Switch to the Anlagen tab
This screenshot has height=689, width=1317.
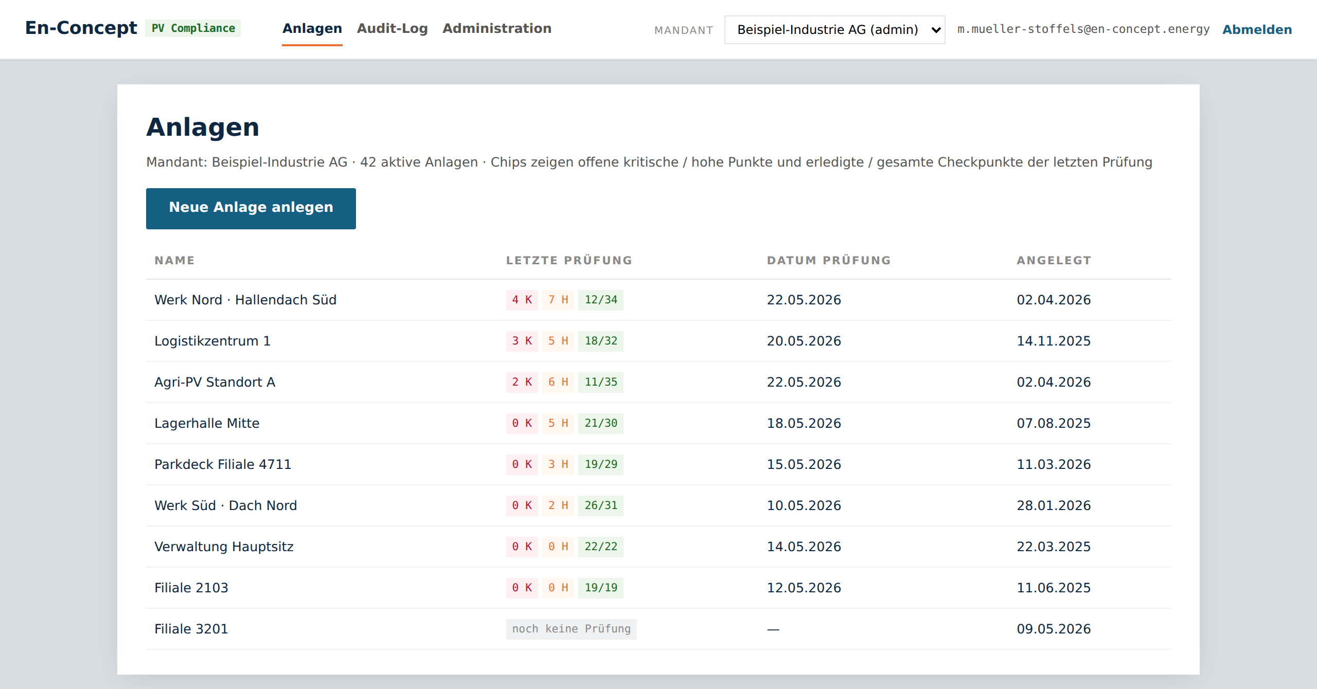(312, 28)
